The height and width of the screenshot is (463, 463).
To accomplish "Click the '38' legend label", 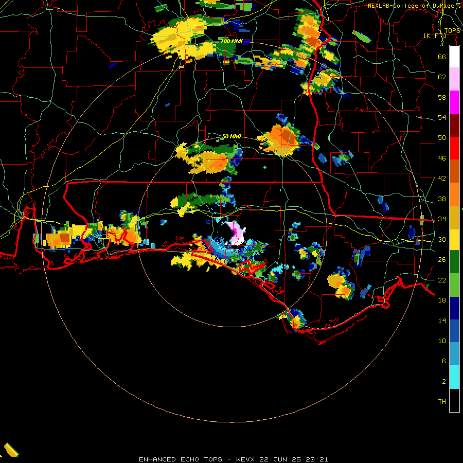I will [442, 199].
